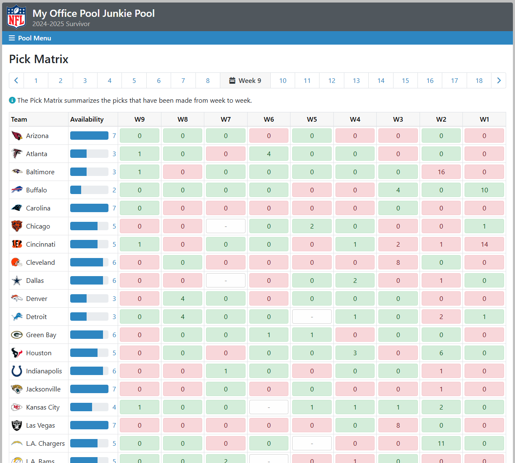Click Arizona's availability progress bar
Viewport: 515px width, 463px height.
(x=89, y=136)
